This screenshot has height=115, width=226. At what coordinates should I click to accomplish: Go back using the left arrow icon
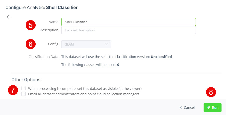[9, 17]
